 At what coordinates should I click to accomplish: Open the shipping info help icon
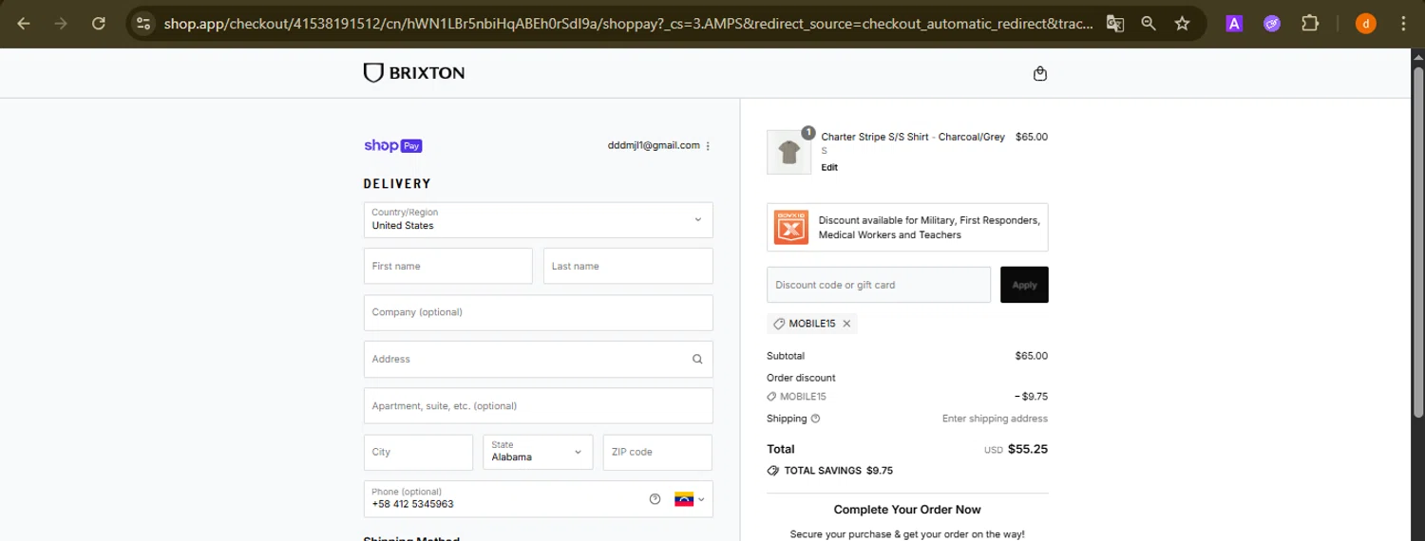(815, 419)
